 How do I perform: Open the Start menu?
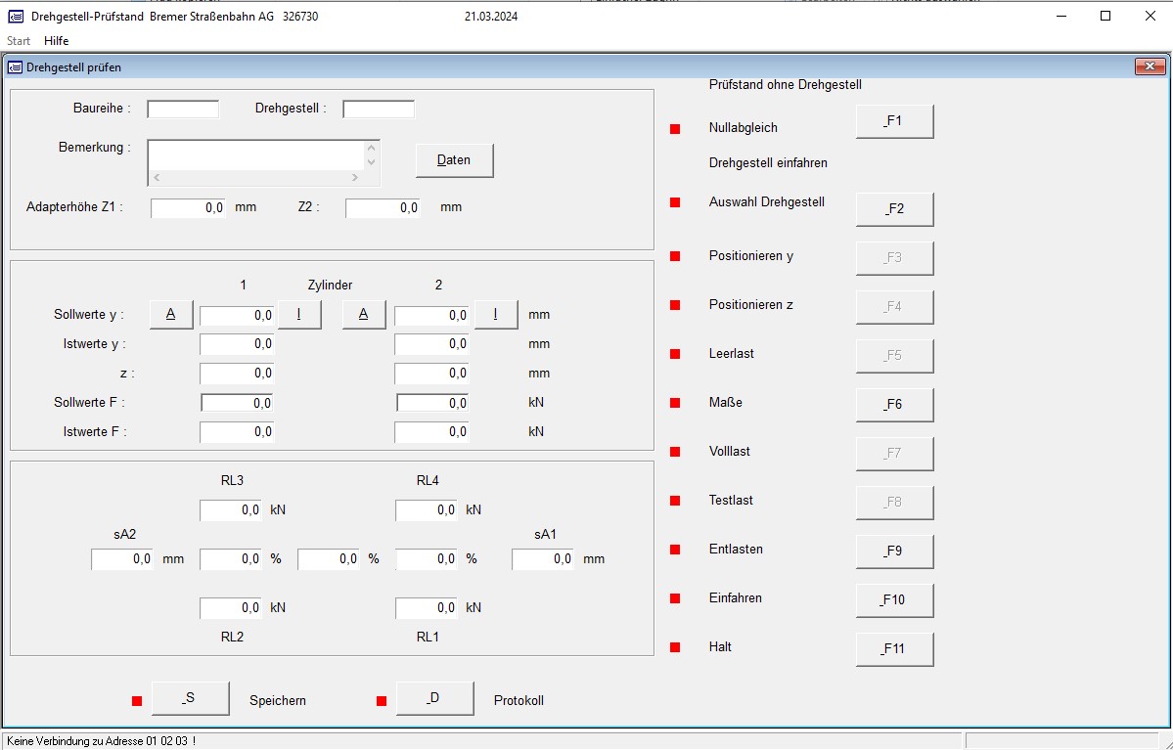coord(18,40)
